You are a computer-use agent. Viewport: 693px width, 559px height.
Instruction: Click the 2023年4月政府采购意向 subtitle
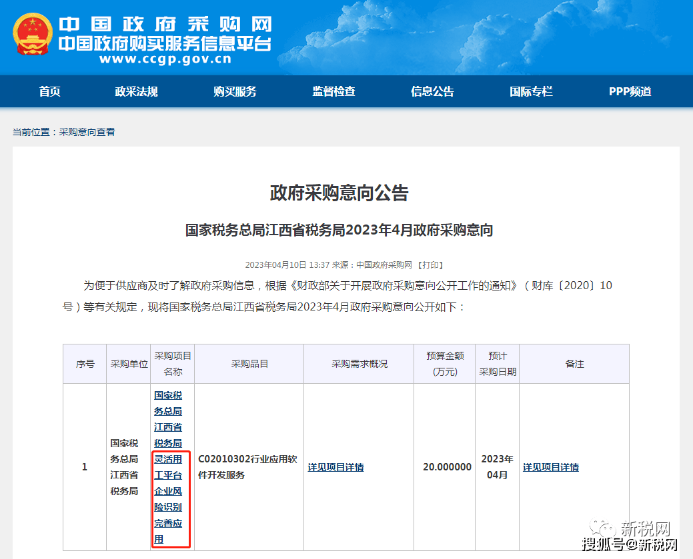[339, 230]
